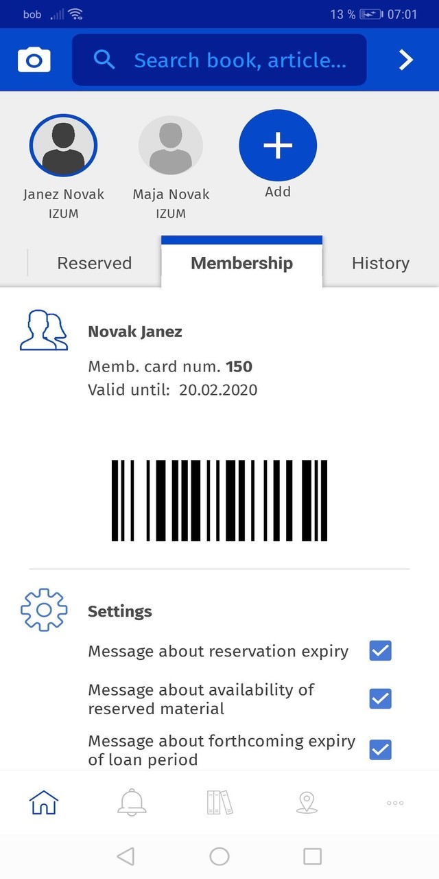This screenshot has height=879, width=439.
Task: Click the search magnifier icon
Action: coord(104,60)
